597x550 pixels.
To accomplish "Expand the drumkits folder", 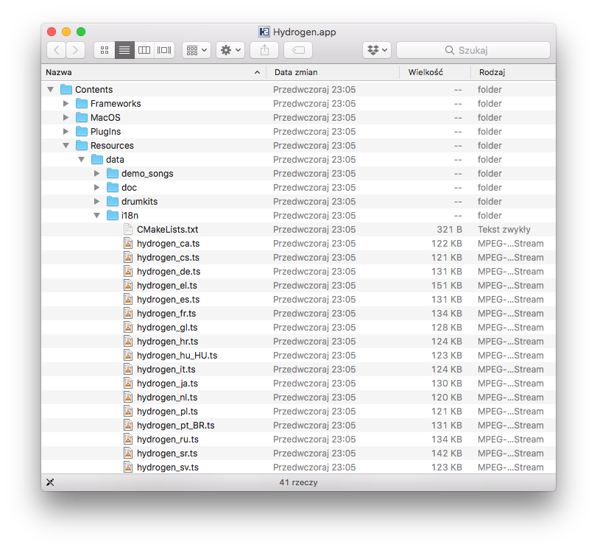I will (x=97, y=201).
